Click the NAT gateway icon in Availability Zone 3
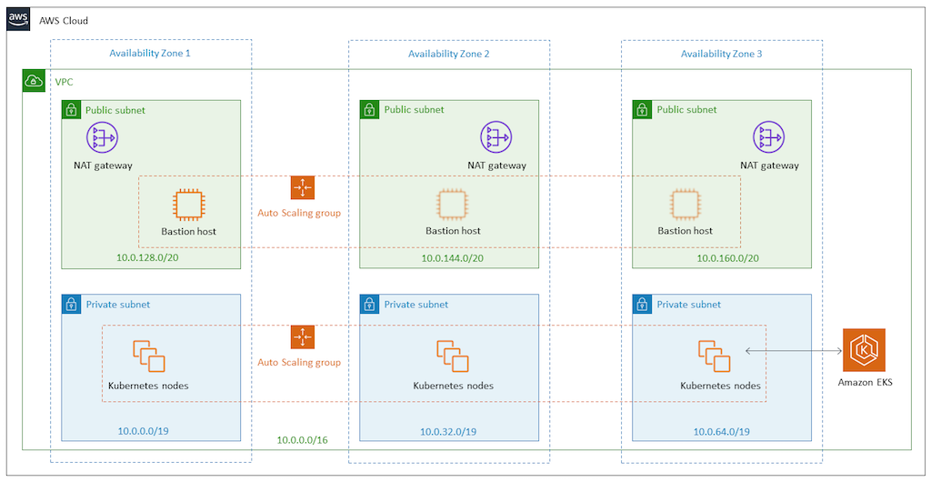This screenshot has width=931, height=482. click(x=769, y=137)
